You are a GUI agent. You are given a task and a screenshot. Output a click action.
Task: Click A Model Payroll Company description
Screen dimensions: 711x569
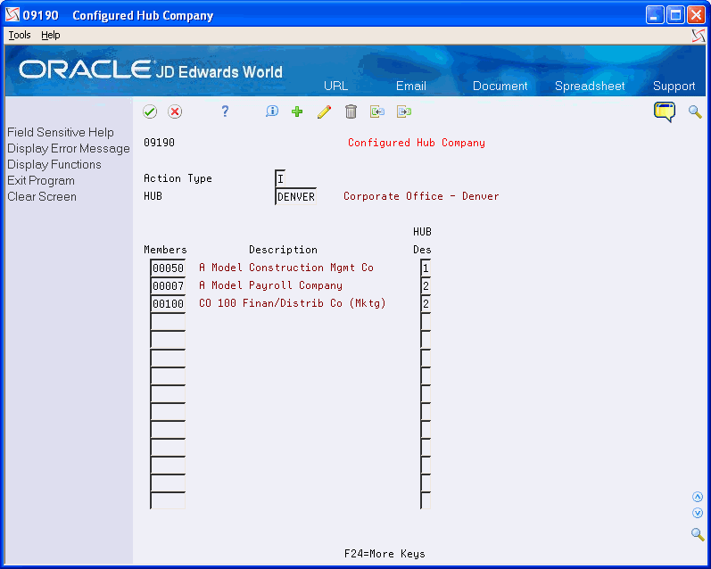tap(270, 285)
